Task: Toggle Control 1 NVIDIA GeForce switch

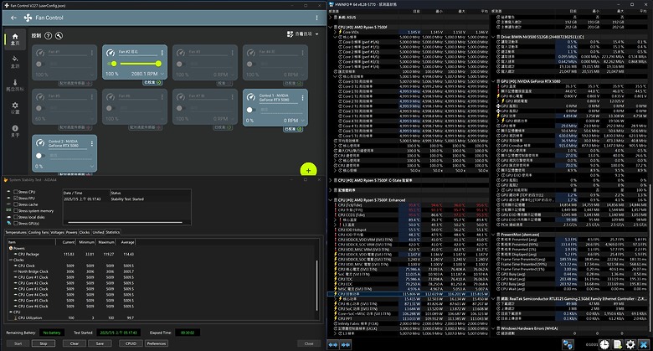Action: click(x=250, y=110)
